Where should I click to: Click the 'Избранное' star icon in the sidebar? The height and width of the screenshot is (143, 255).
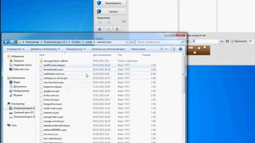coord(9,56)
